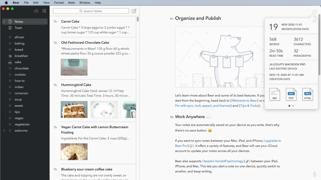Select the indian tag icon
This screenshot has width=321, height=180.
[x=10, y=87]
